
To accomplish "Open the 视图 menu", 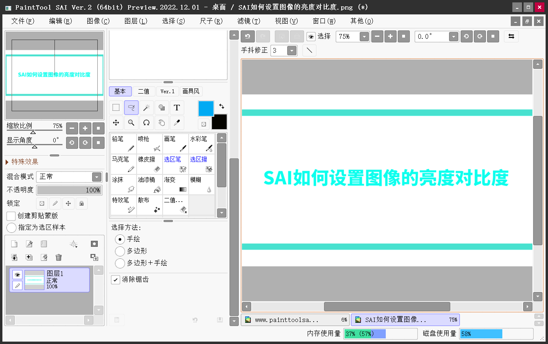I will (x=286, y=21).
